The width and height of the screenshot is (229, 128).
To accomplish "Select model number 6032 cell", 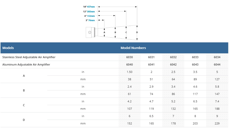I will click(173, 57).
